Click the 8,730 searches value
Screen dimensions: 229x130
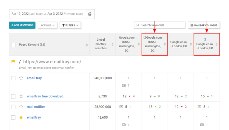103,96
